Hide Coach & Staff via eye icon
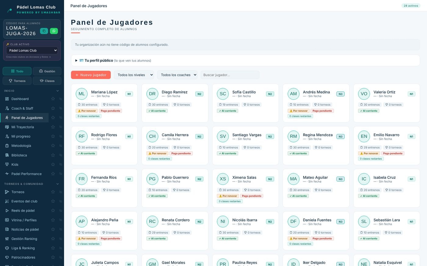The height and width of the screenshot is (266, 427). [x=60, y=108]
